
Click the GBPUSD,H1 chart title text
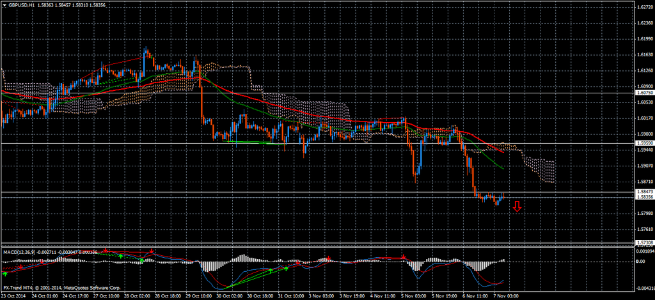click(x=20, y=6)
